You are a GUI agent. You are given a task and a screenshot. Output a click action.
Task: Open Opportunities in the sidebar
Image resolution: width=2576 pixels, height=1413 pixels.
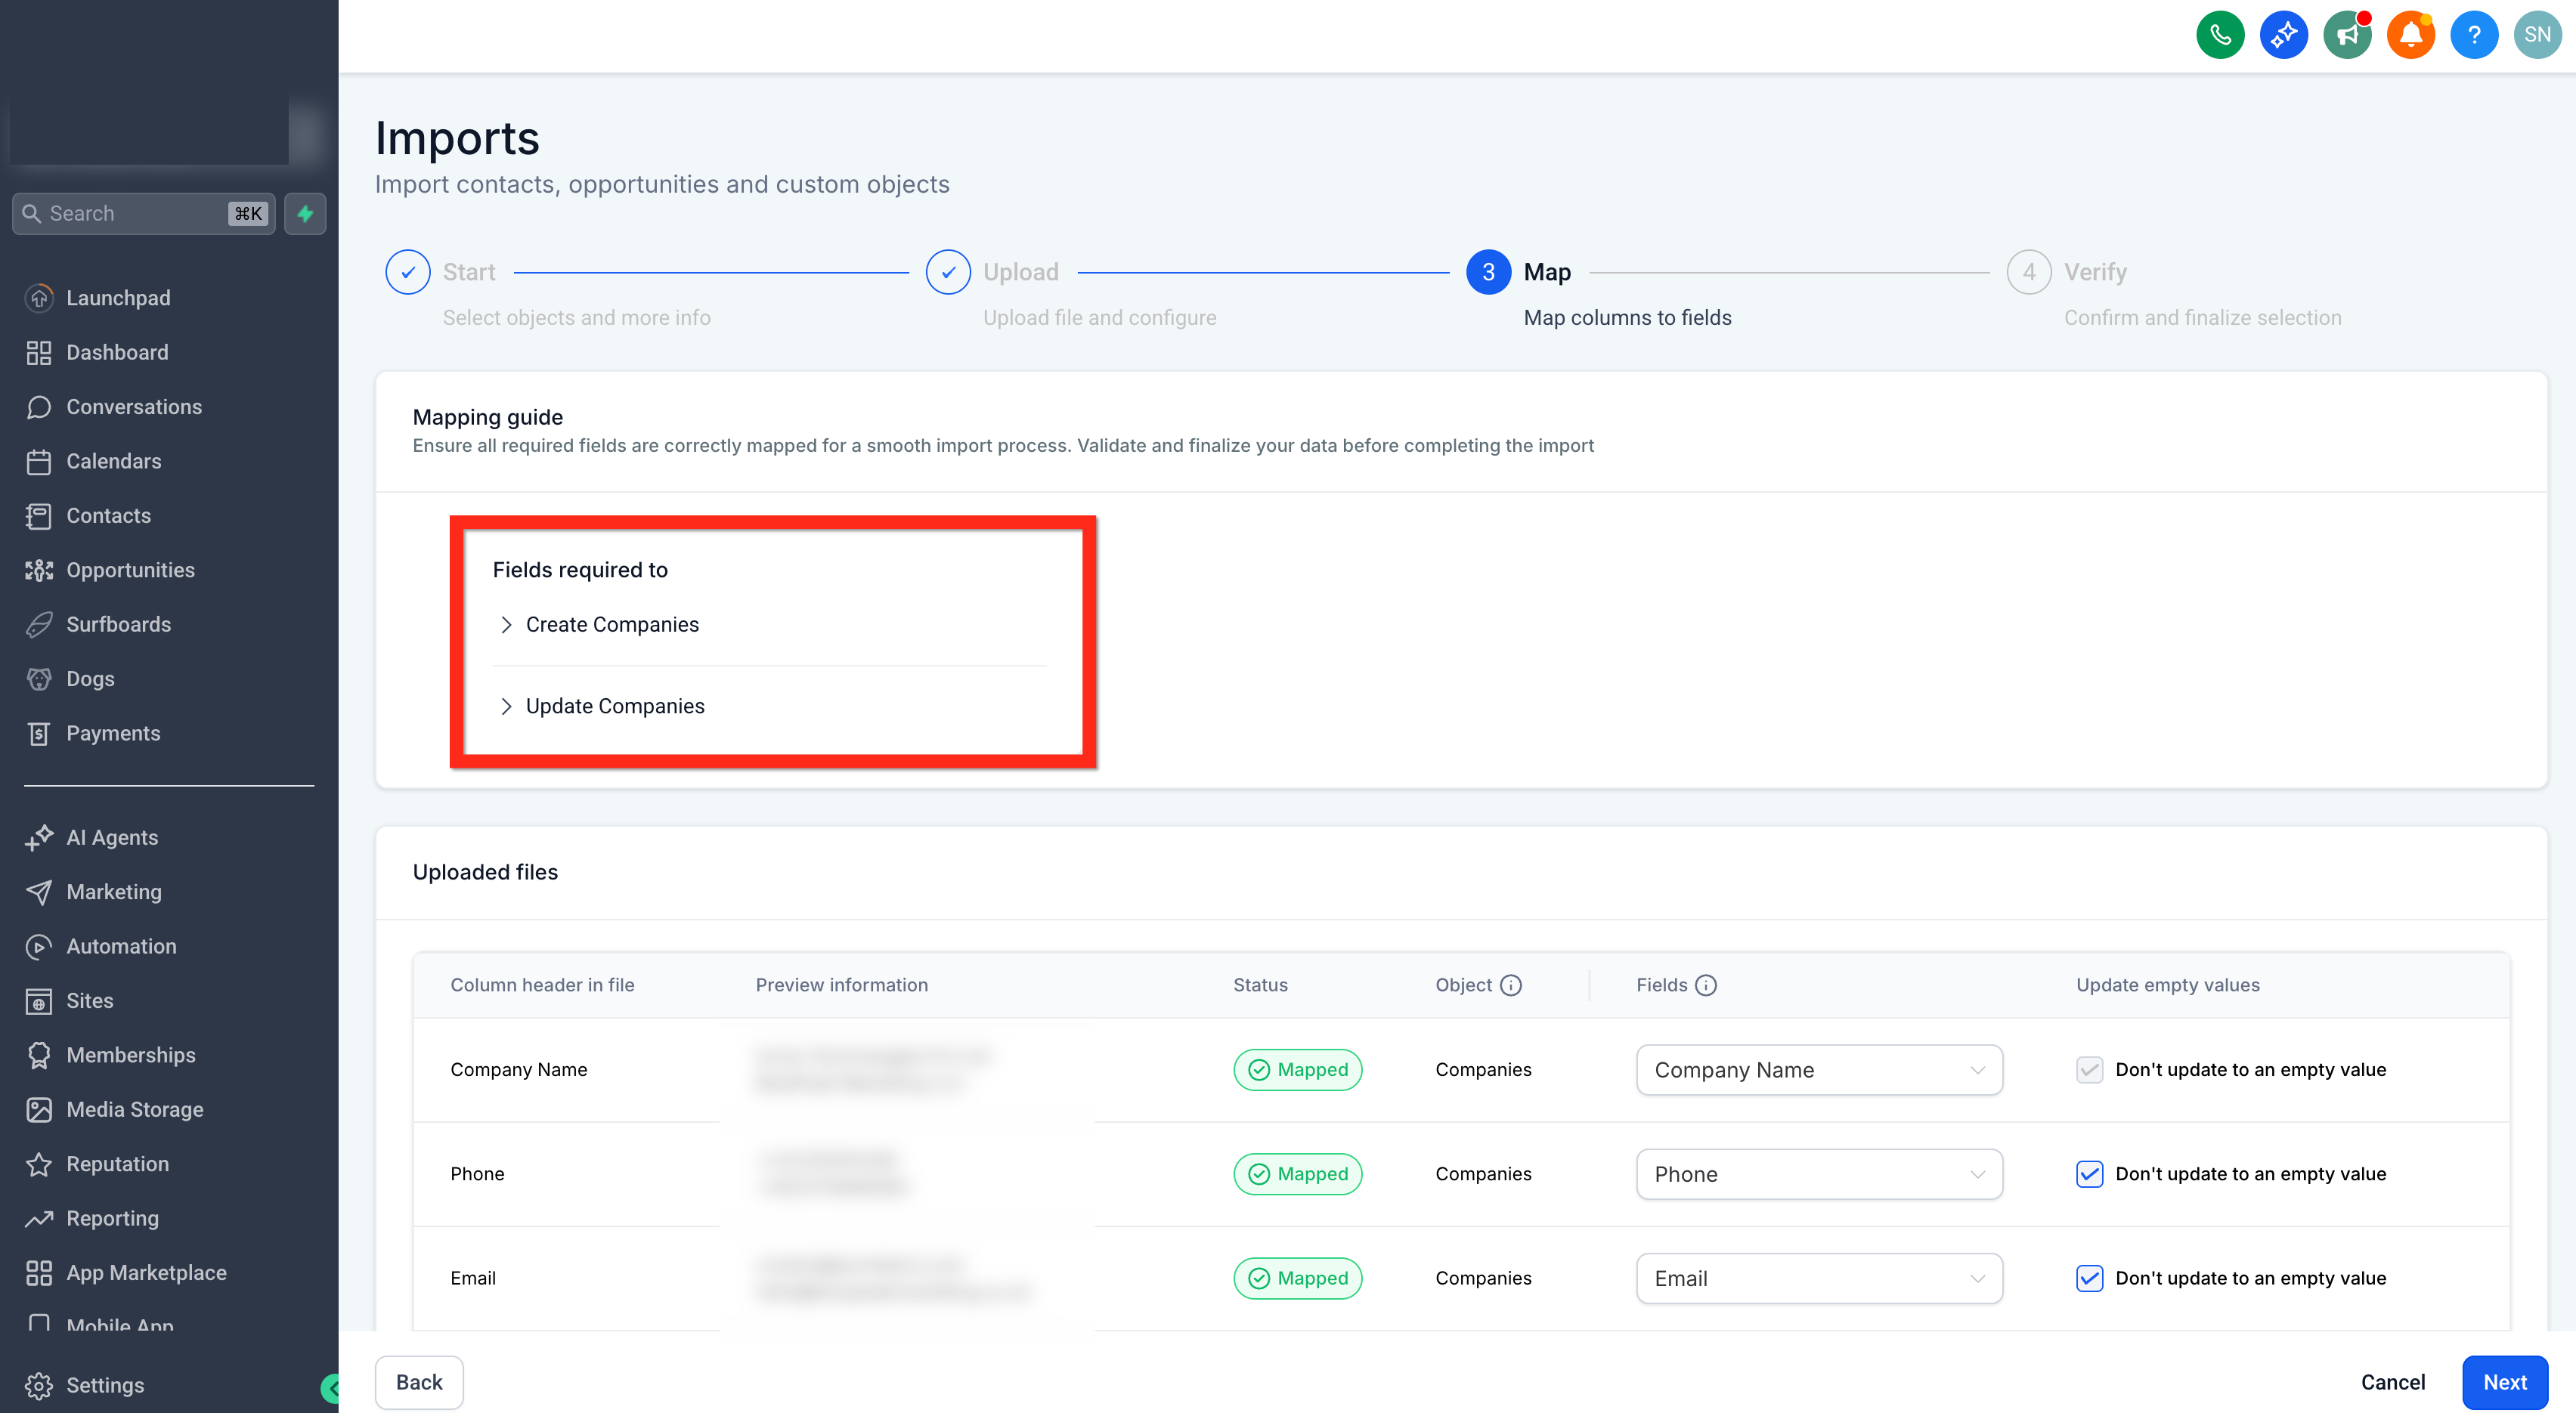130,570
